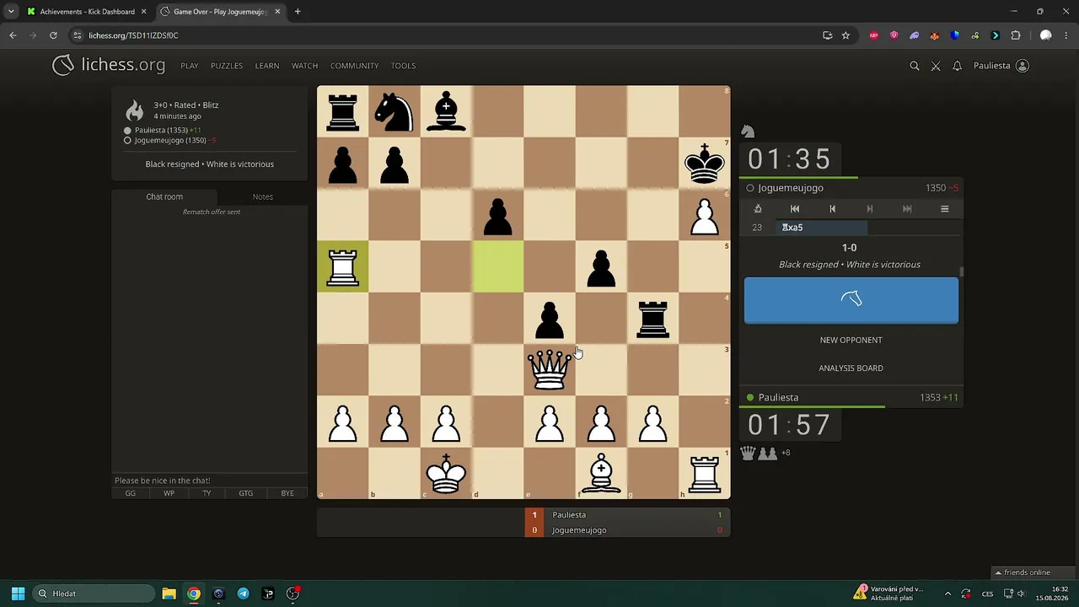1079x607 pixels.
Task: Step forward one move
Action: (x=870, y=209)
